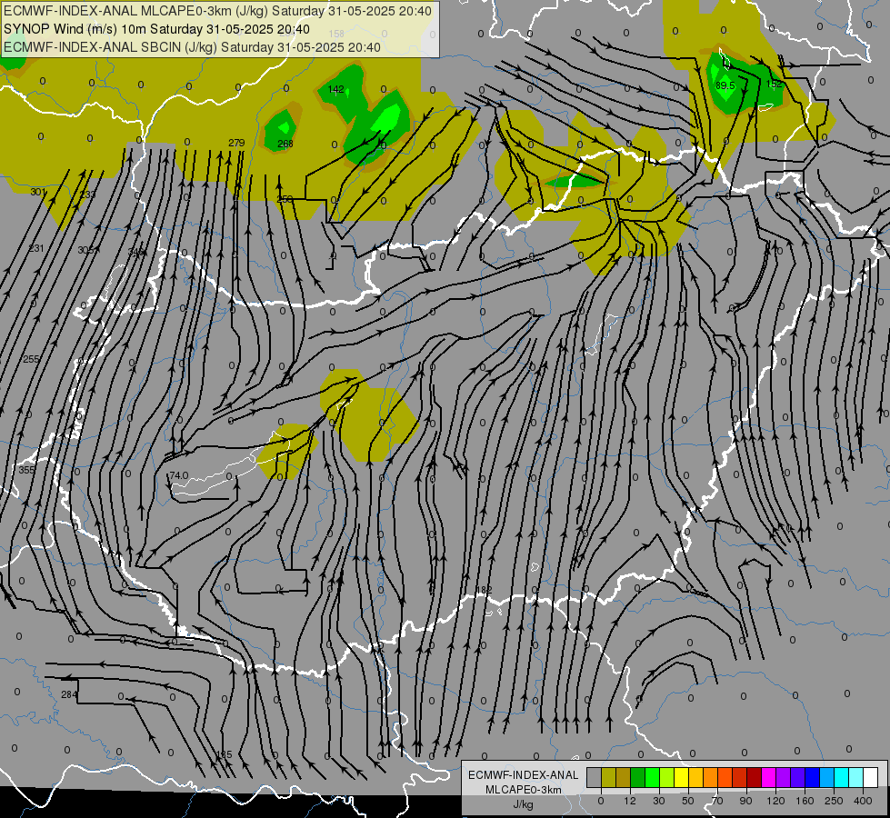Viewport: 890px width, 818px height.
Task: Click the 89.5 value on the map
Action: click(x=725, y=85)
